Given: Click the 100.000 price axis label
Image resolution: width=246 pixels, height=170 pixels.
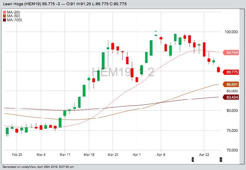Looking at the screenshot, I should pyautogui.click(x=232, y=32).
